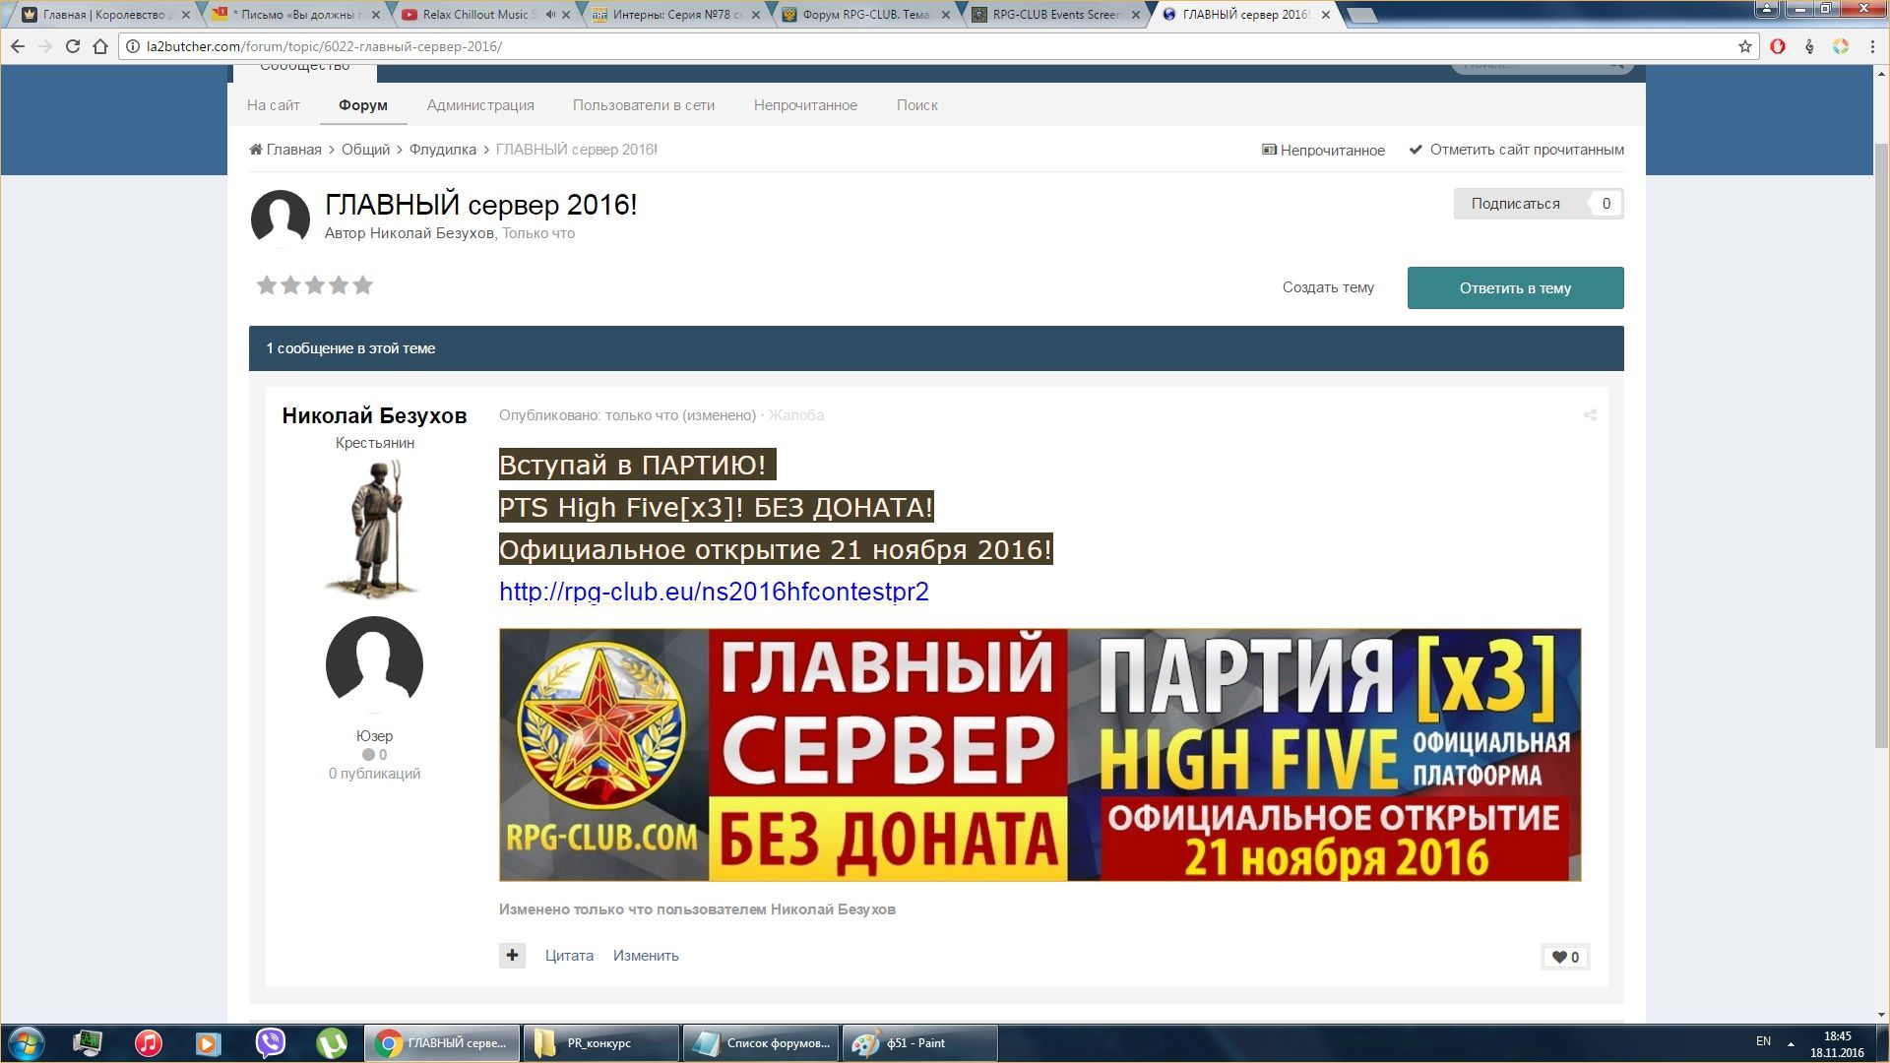Open Список форумов window in taskbar
The image size is (1890, 1063).
pyautogui.click(x=761, y=1043)
